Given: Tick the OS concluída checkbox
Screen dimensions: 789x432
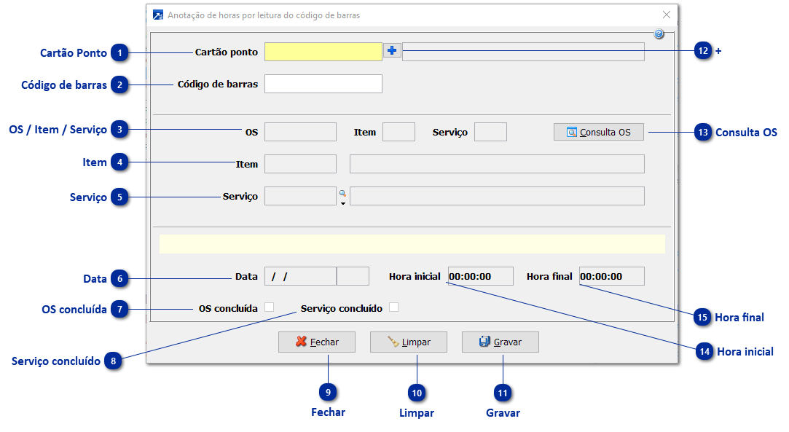Looking at the screenshot, I should pos(270,307).
